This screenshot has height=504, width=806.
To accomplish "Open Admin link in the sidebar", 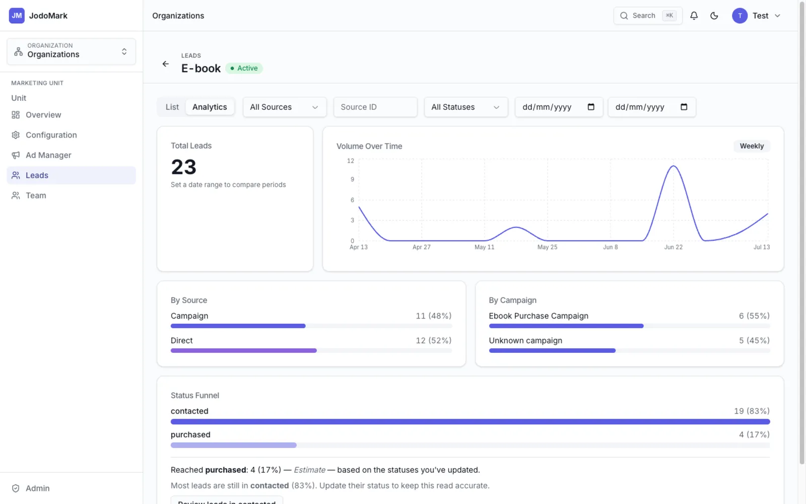I will pos(71,488).
